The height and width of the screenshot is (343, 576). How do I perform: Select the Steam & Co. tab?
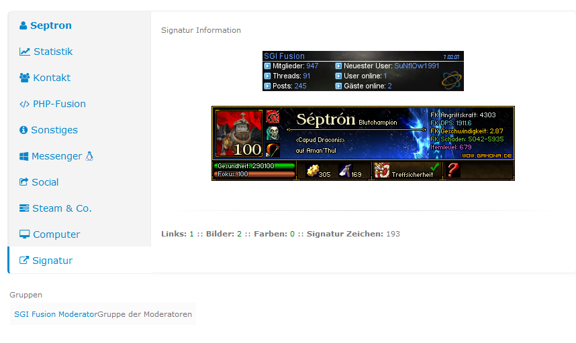80,208
